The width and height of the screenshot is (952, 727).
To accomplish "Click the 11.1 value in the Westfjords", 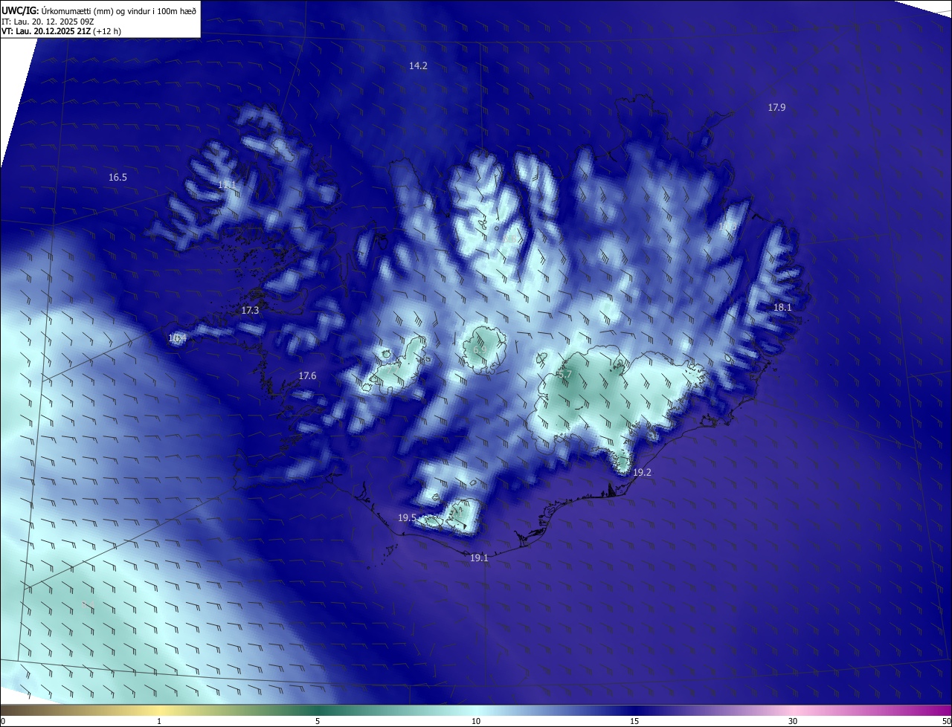I will (226, 184).
